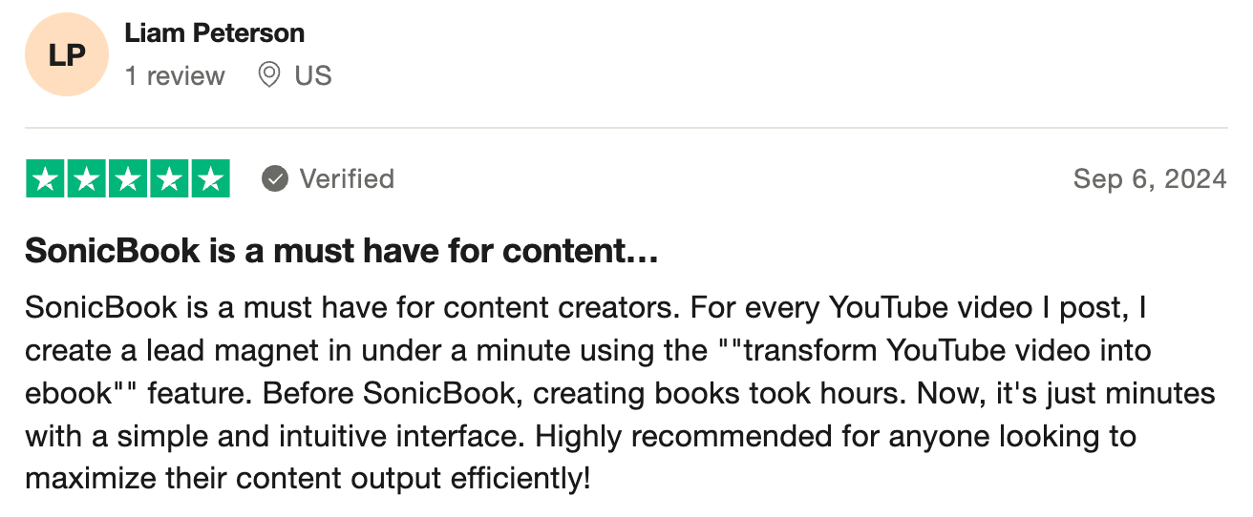Click the second green rating star
Screen dimensions: 1253x517
coord(86,179)
